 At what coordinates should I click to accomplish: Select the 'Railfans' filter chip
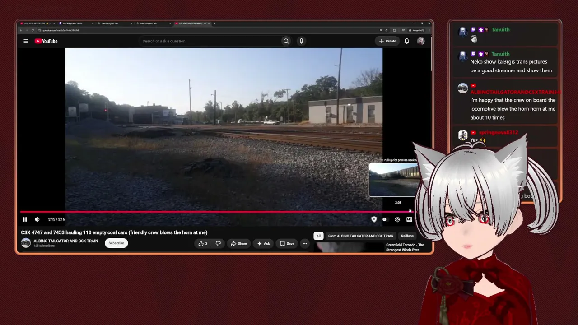tap(407, 236)
